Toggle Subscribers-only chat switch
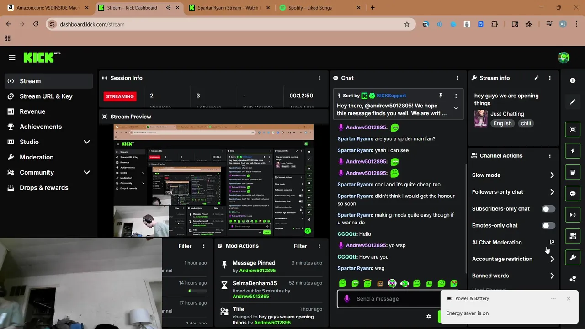 point(548,209)
